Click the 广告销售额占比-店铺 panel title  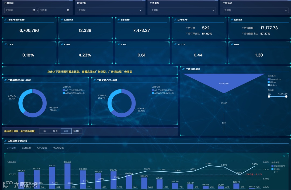coord(19,80)
